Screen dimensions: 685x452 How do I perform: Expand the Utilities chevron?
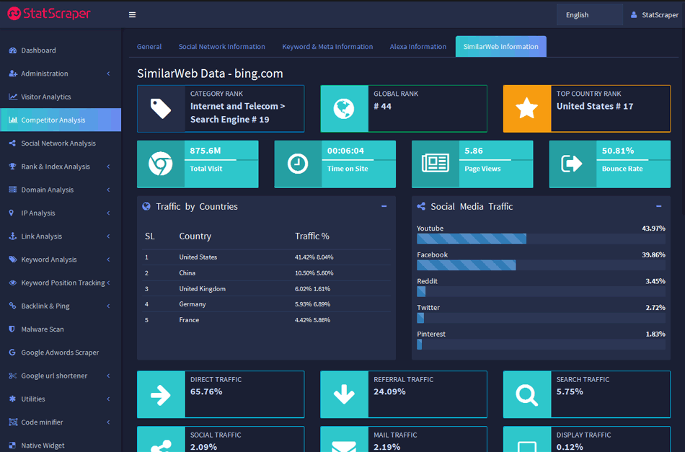(108, 399)
